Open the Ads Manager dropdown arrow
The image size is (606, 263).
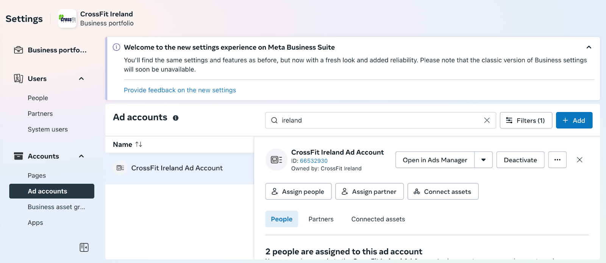click(x=484, y=160)
